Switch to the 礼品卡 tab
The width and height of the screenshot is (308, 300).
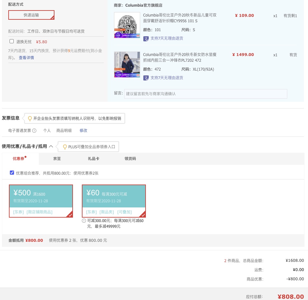click(94, 159)
